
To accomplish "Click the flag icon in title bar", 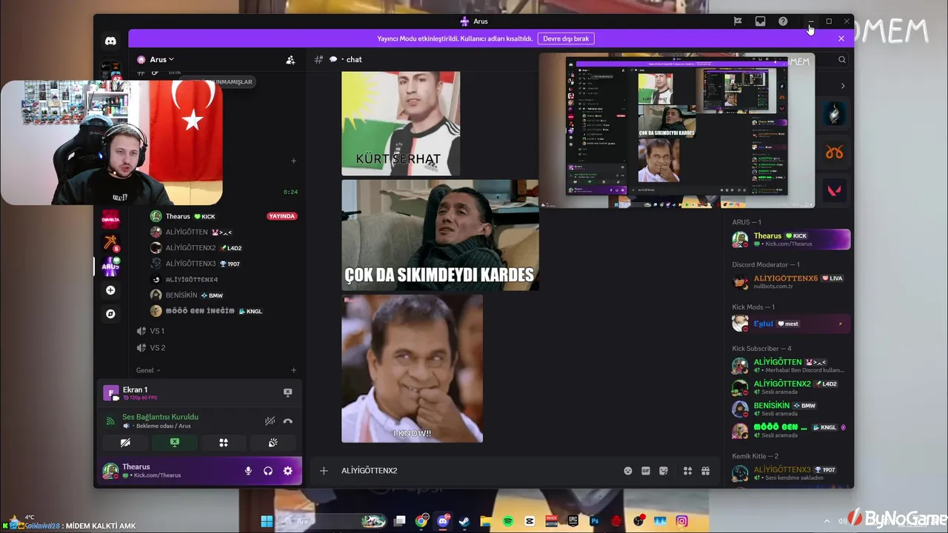I will click(738, 21).
